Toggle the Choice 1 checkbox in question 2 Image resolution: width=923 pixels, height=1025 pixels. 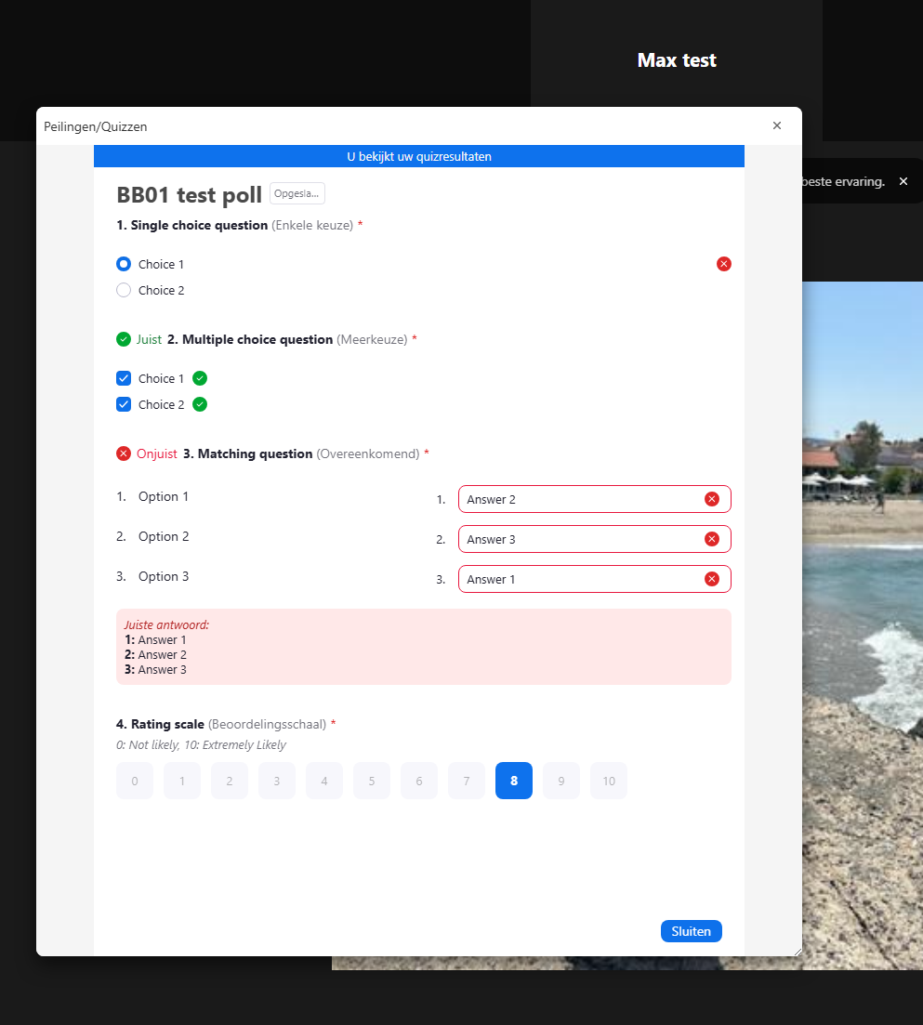tap(124, 378)
